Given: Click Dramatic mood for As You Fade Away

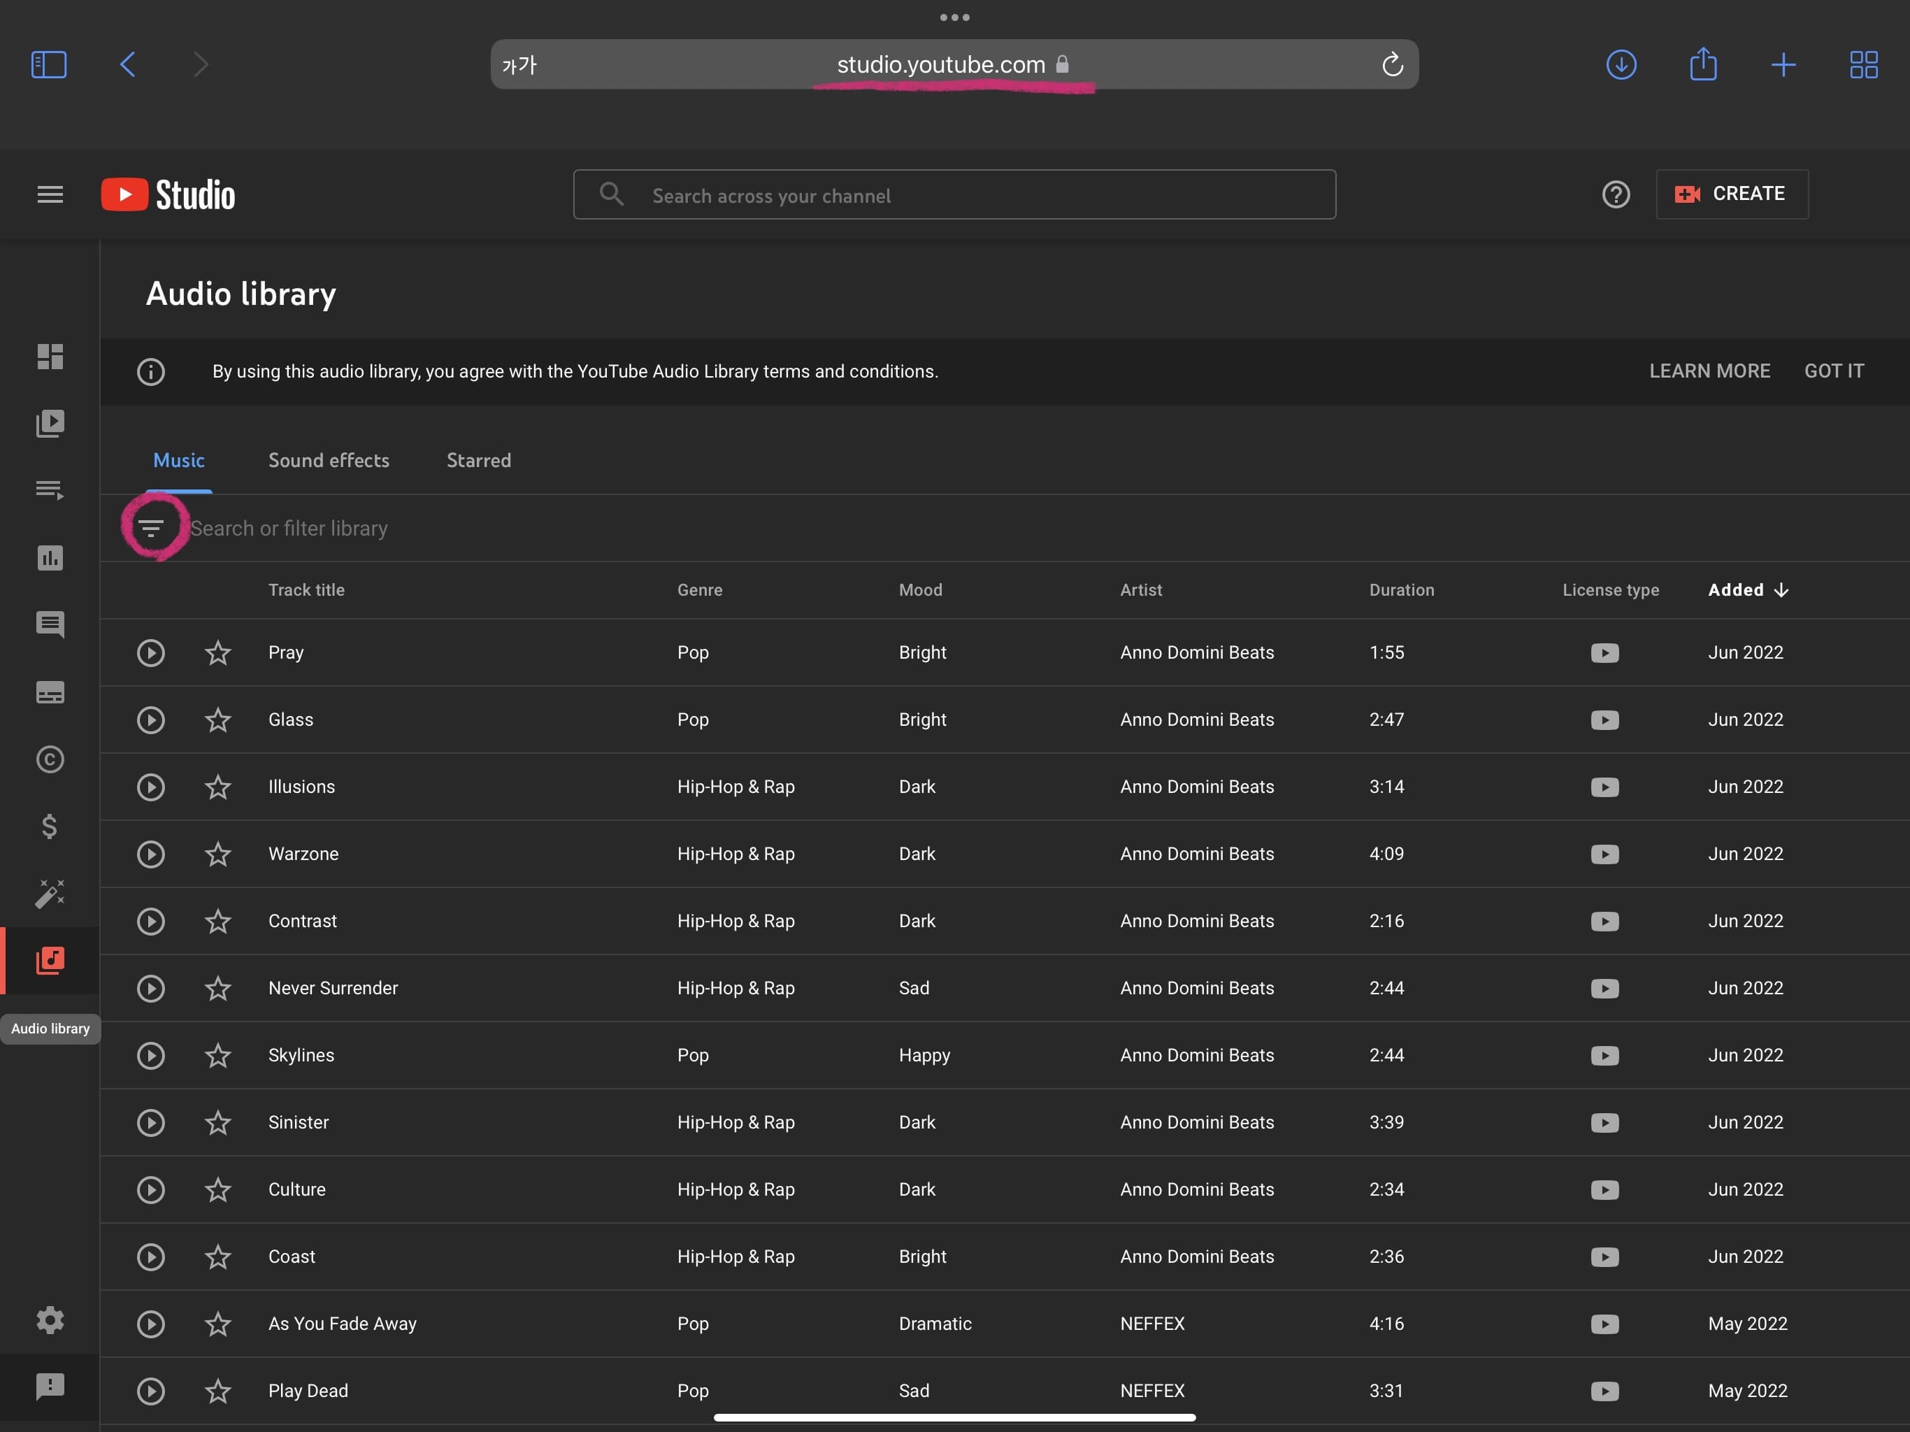Looking at the screenshot, I should (x=935, y=1323).
